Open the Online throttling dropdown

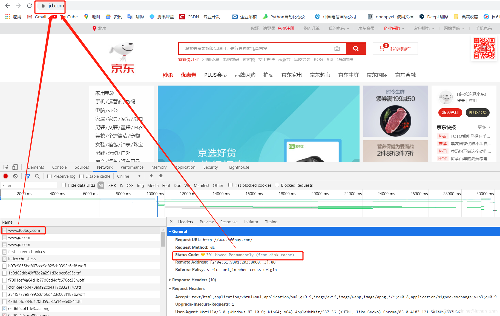tap(129, 176)
